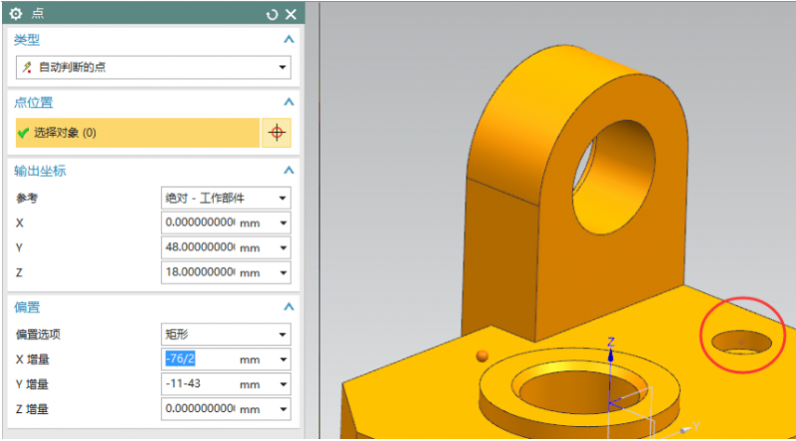Open the 偏置选项 矩形 dropdown
Screen dimensions: 796x441
283,335
